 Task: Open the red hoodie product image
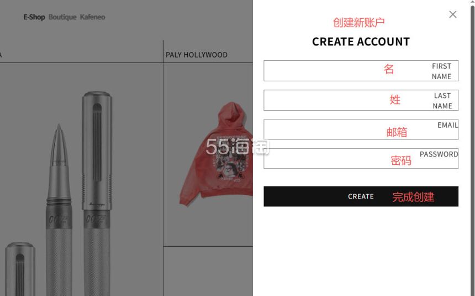[216, 154]
